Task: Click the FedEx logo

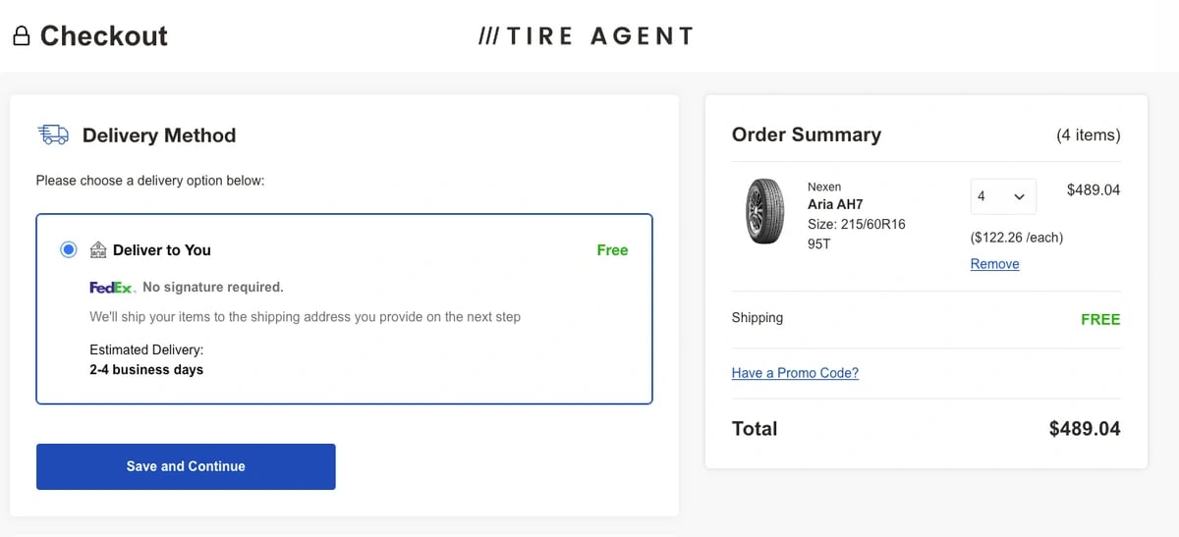Action: (112, 288)
